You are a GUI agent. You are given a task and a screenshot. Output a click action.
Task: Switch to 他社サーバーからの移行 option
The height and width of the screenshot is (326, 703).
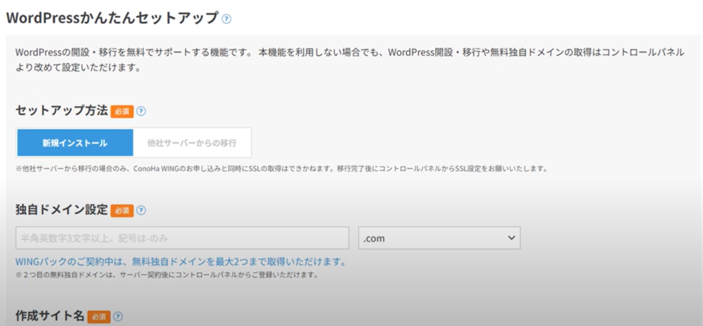point(192,143)
